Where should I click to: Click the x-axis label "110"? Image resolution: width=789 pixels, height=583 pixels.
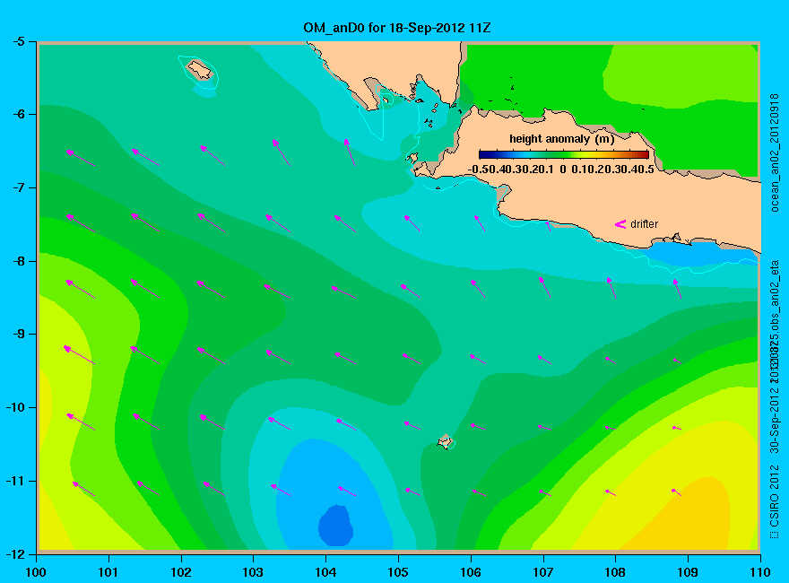(x=760, y=572)
